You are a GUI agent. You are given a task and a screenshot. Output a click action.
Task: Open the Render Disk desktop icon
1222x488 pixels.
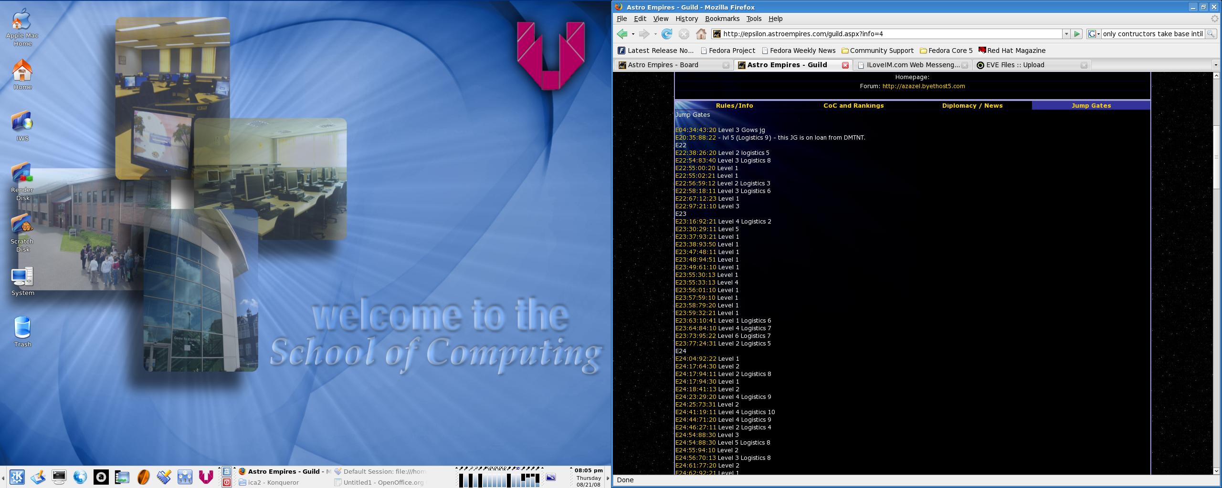22,182
